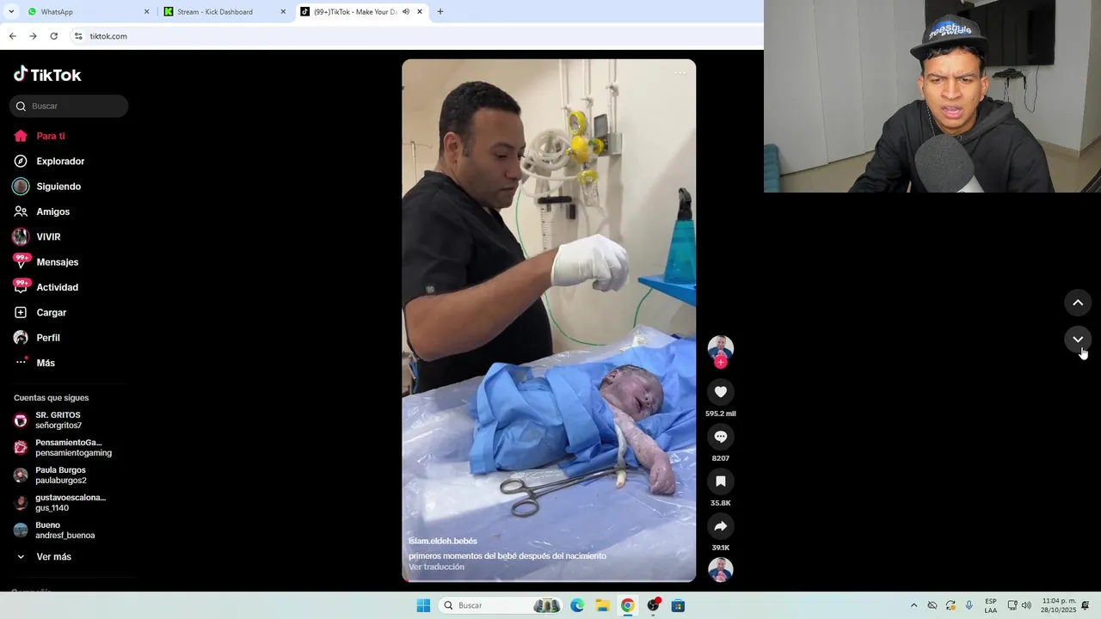Click Ver traducción under caption
The image size is (1101, 619).
click(436, 567)
